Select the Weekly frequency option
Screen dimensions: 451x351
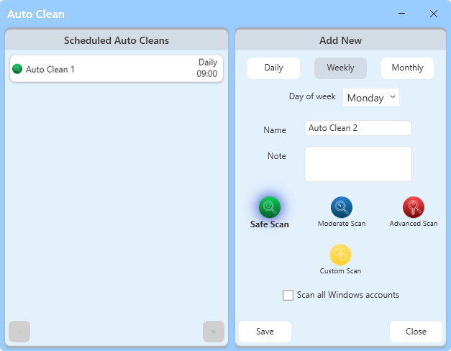point(340,68)
